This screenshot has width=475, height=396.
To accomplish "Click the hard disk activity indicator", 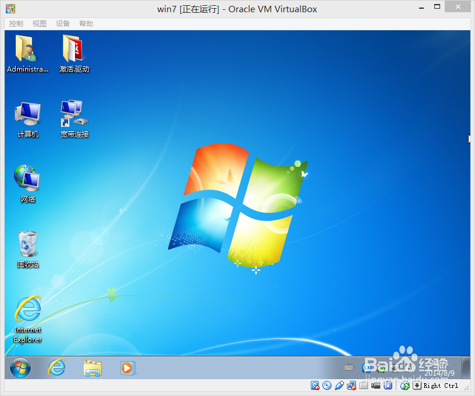I will [x=314, y=386].
